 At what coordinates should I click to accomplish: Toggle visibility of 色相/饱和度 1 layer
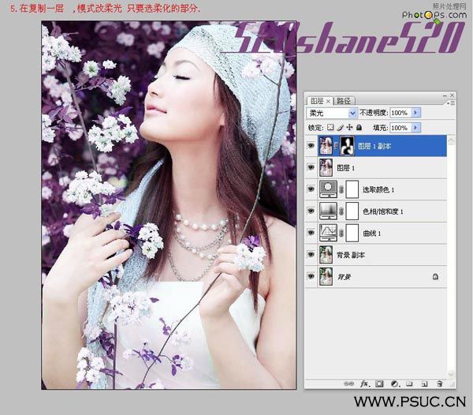[x=311, y=211]
